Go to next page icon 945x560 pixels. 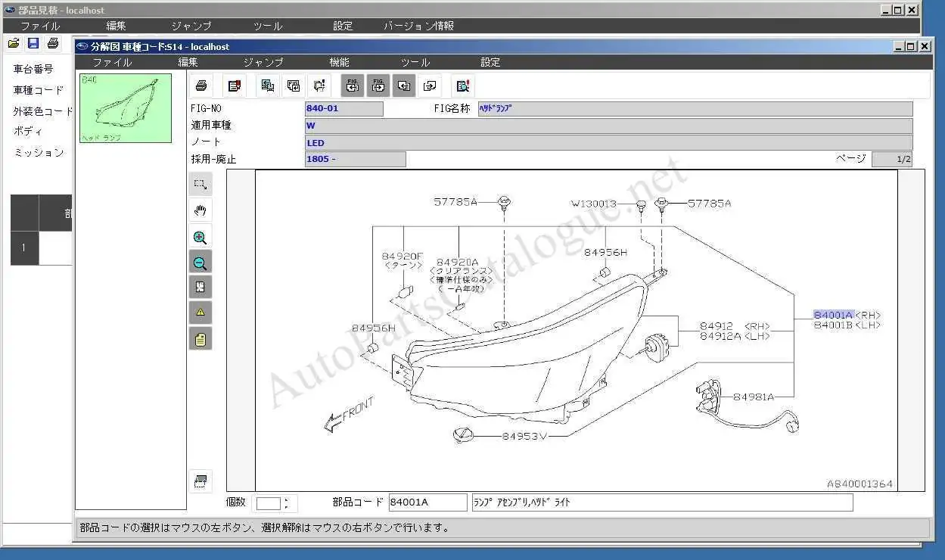point(430,86)
